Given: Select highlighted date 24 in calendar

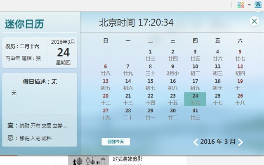Looking at the screenshot, I should pyautogui.click(x=195, y=99).
